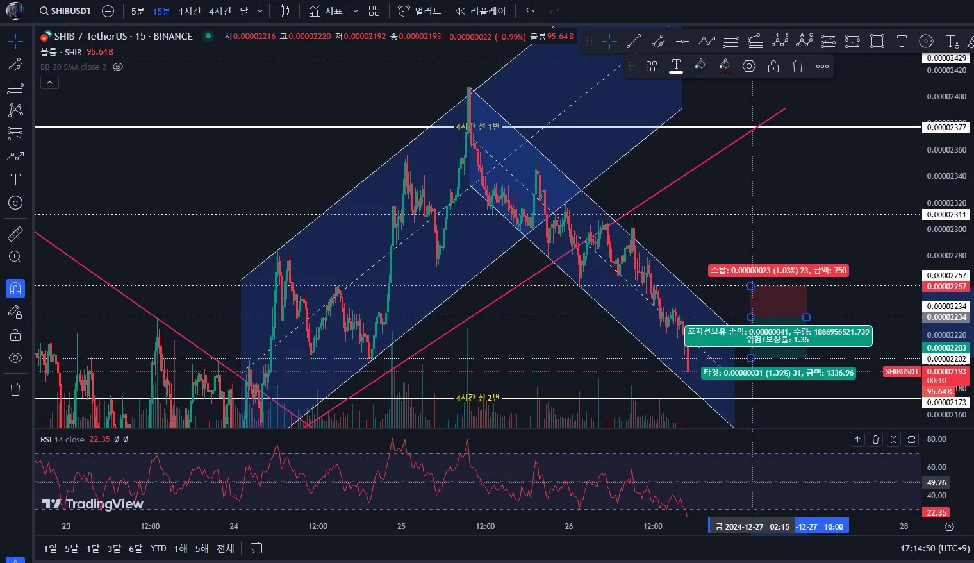The width and height of the screenshot is (974, 563).
Task: Select the info line tool in floating toolbar
Action: pyautogui.click(x=658, y=42)
